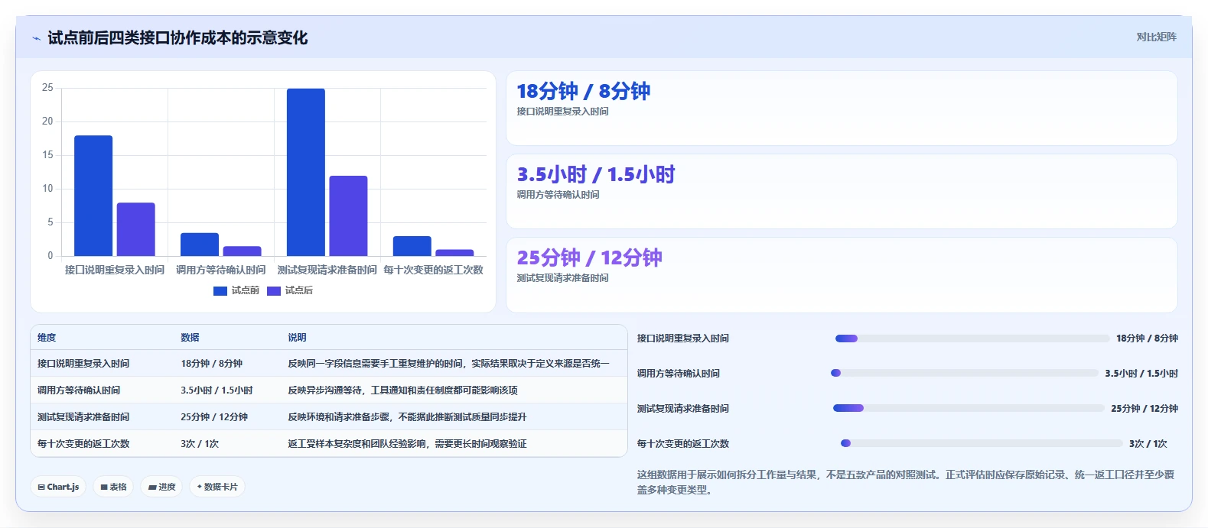The width and height of the screenshot is (1208, 528).
Task: Click the 数据 table column header
Action: click(x=190, y=338)
